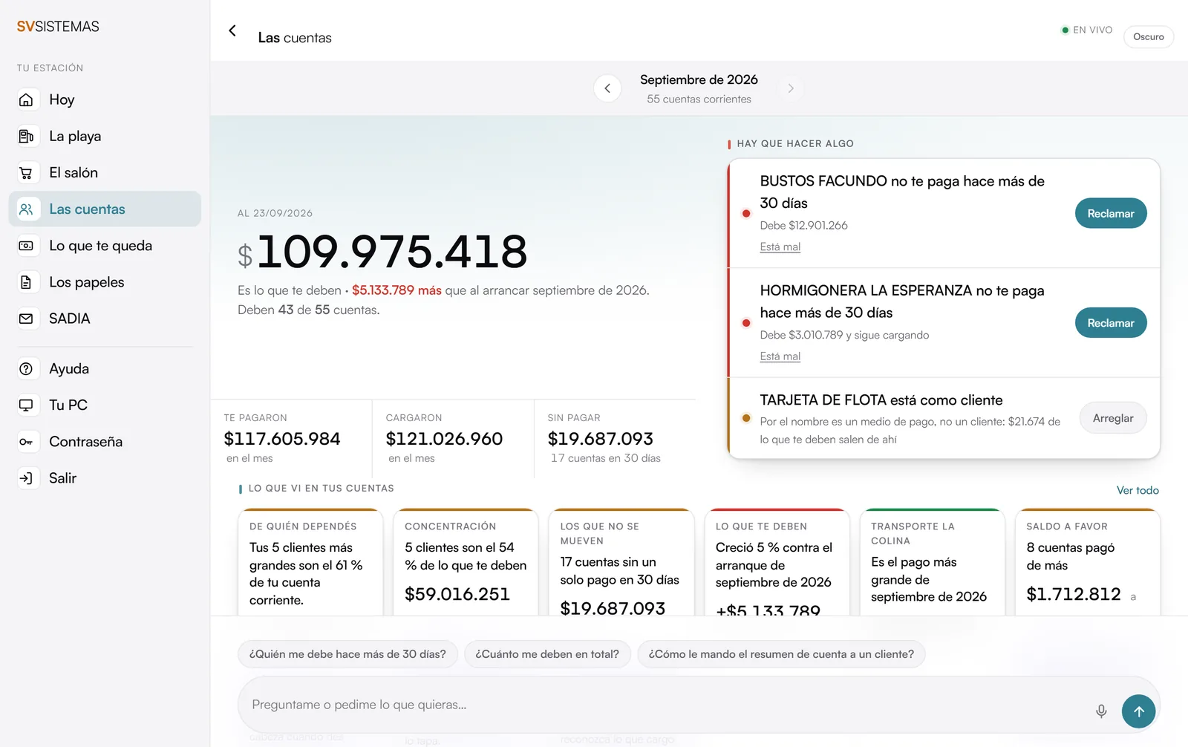Go to next month after Septiembre

click(x=791, y=88)
